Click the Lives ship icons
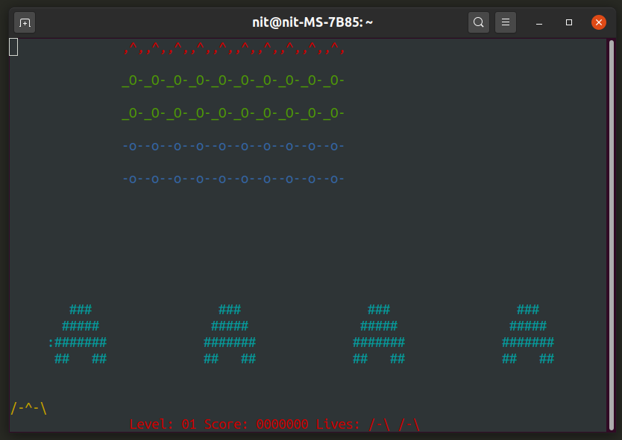Viewport: 622px width, 440px height. click(x=395, y=424)
